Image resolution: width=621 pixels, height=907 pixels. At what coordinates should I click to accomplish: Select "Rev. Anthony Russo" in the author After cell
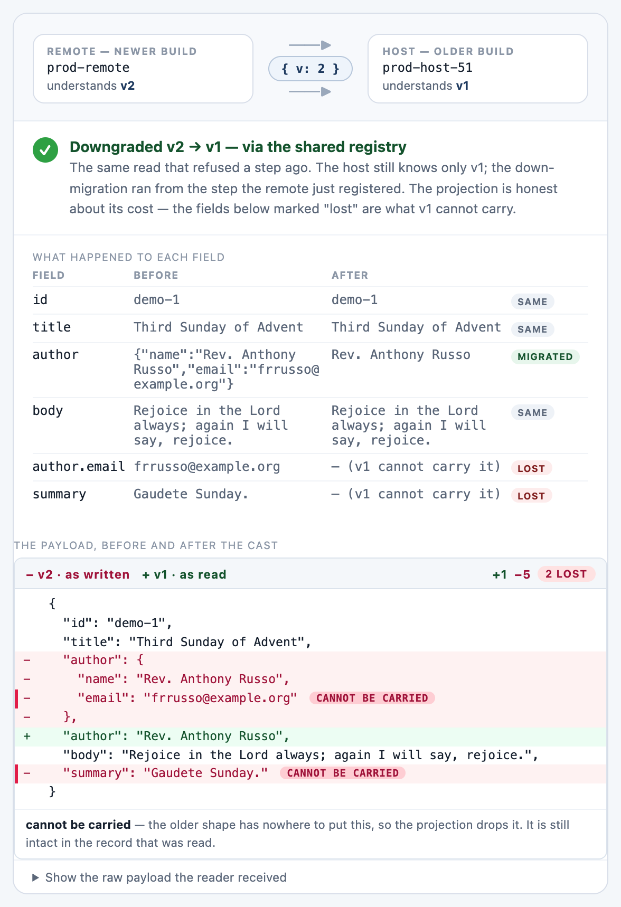tap(401, 355)
